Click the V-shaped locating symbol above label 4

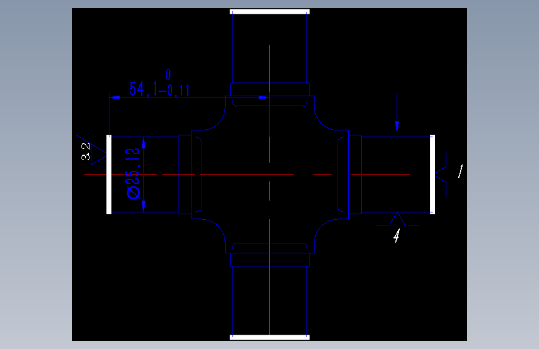click(x=397, y=219)
